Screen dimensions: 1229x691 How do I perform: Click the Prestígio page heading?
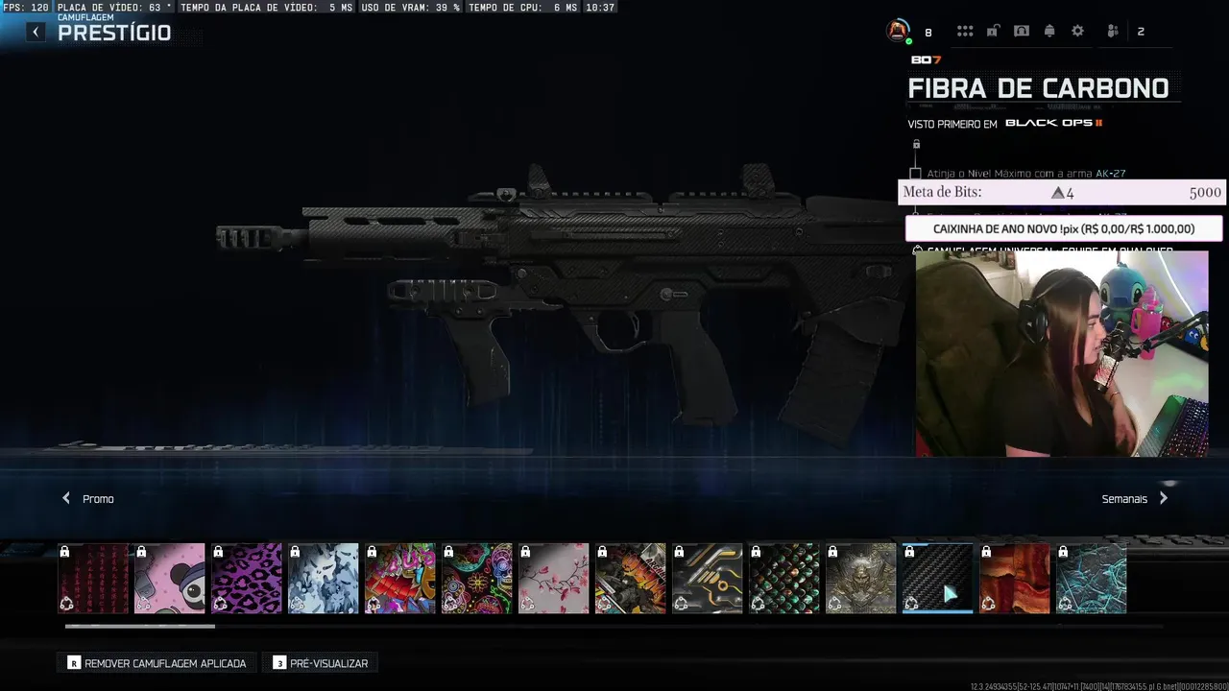pos(114,33)
